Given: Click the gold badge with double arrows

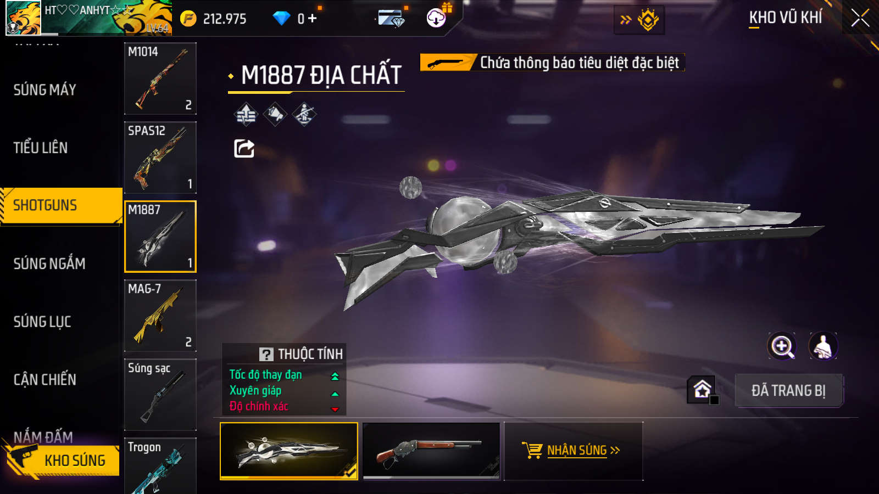Looking at the screenshot, I should (639, 20).
